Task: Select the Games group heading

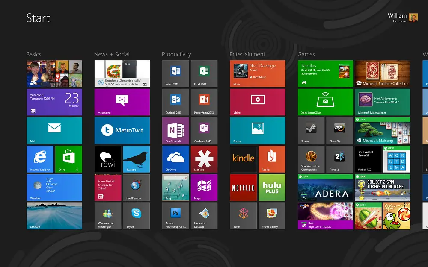Action: (x=306, y=54)
